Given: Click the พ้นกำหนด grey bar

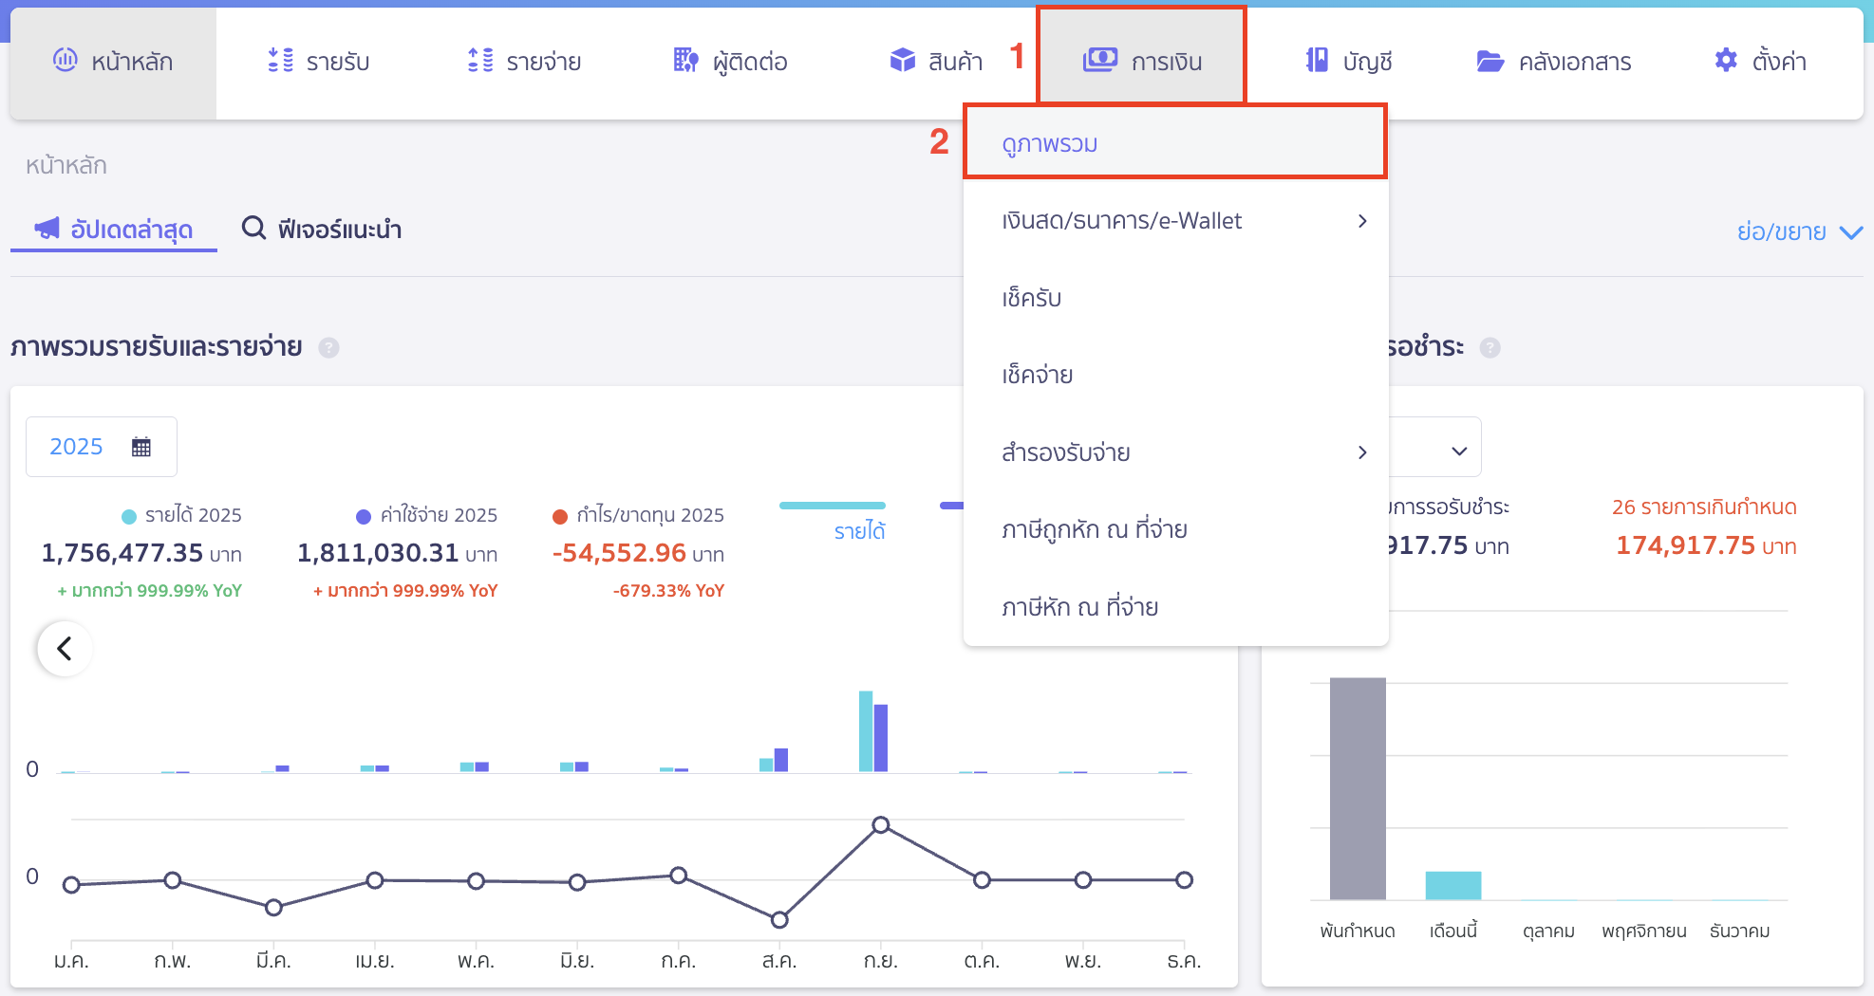Looking at the screenshot, I should click(x=1358, y=788).
